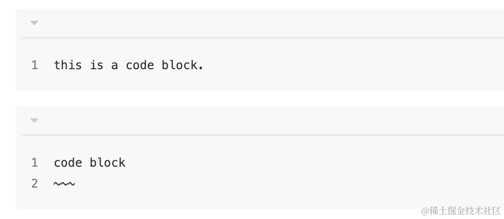Click the word "code" in first block
The height and width of the screenshot is (219, 504).
[139, 65]
